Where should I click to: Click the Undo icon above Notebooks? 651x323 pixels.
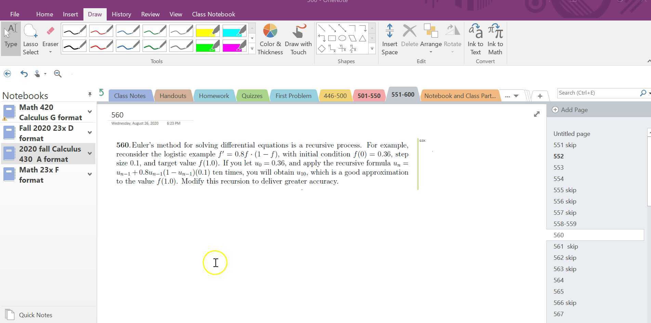(24, 73)
